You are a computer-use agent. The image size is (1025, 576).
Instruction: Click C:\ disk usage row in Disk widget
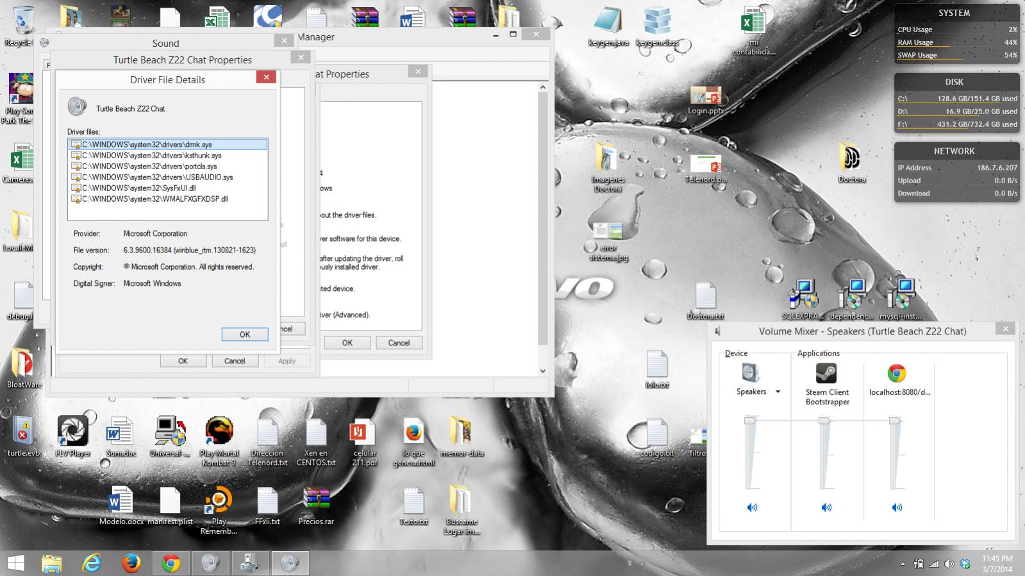click(x=957, y=99)
